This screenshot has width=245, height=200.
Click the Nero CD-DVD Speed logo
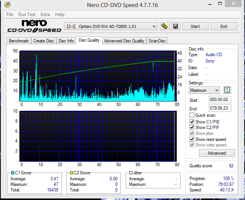click(x=34, y=26)
